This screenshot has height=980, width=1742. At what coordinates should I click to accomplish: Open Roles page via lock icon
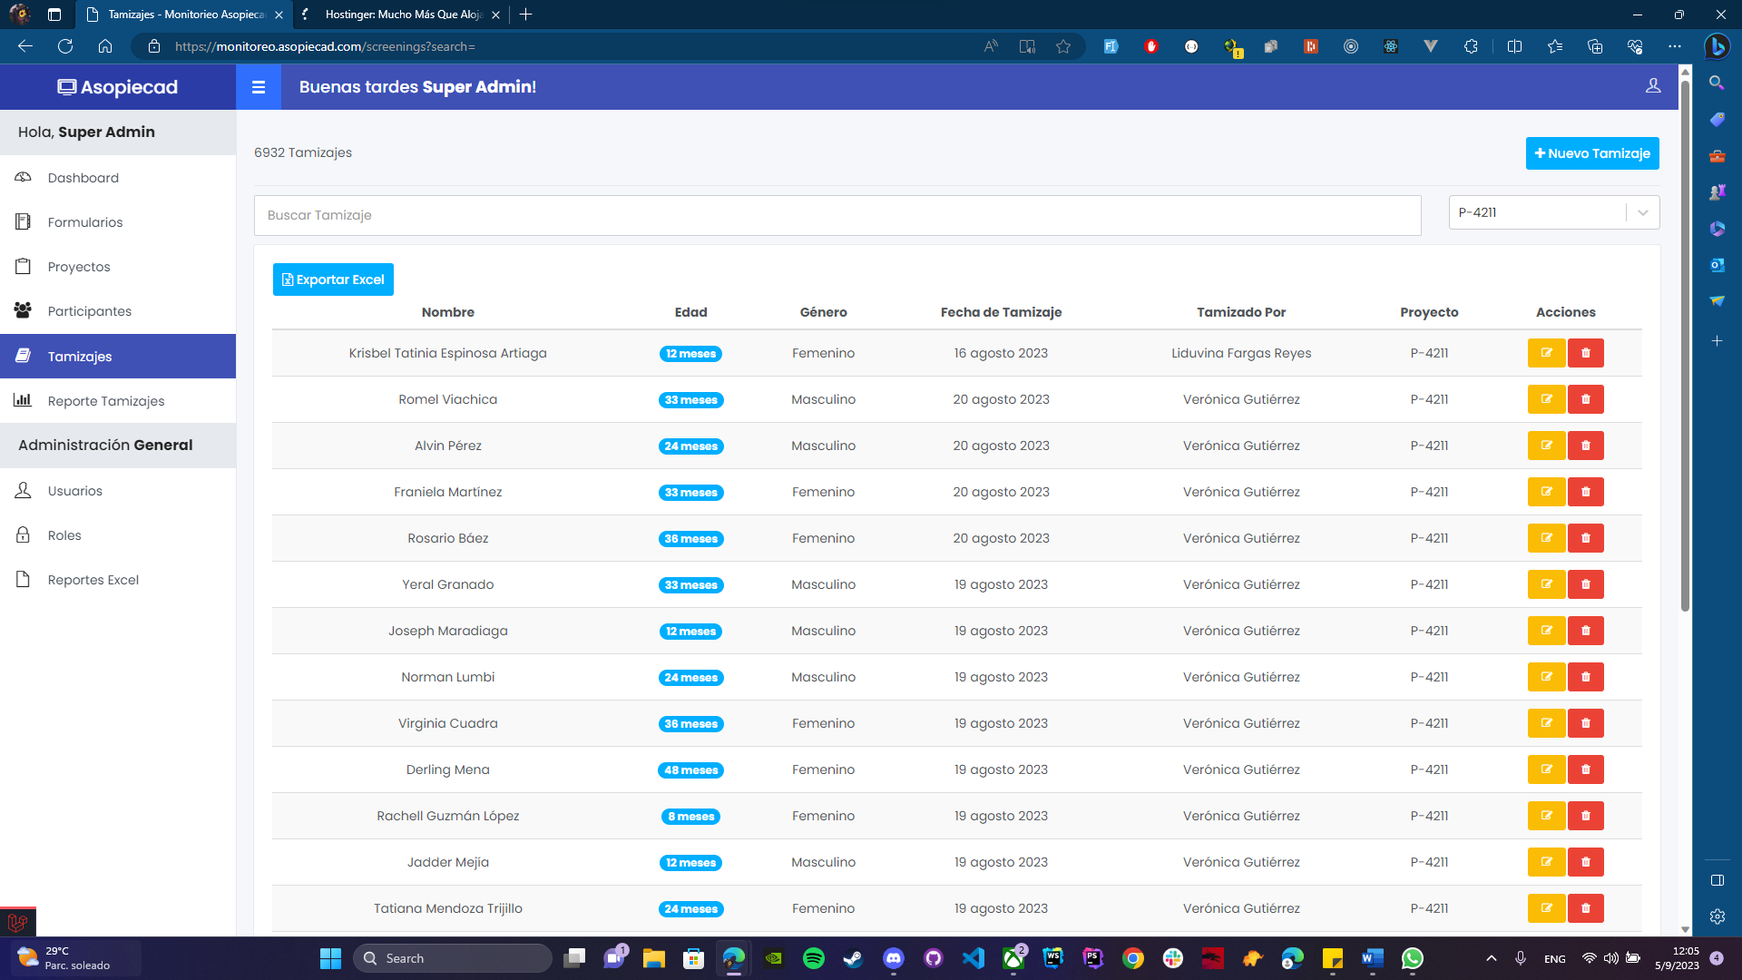(x=24, y=535)
